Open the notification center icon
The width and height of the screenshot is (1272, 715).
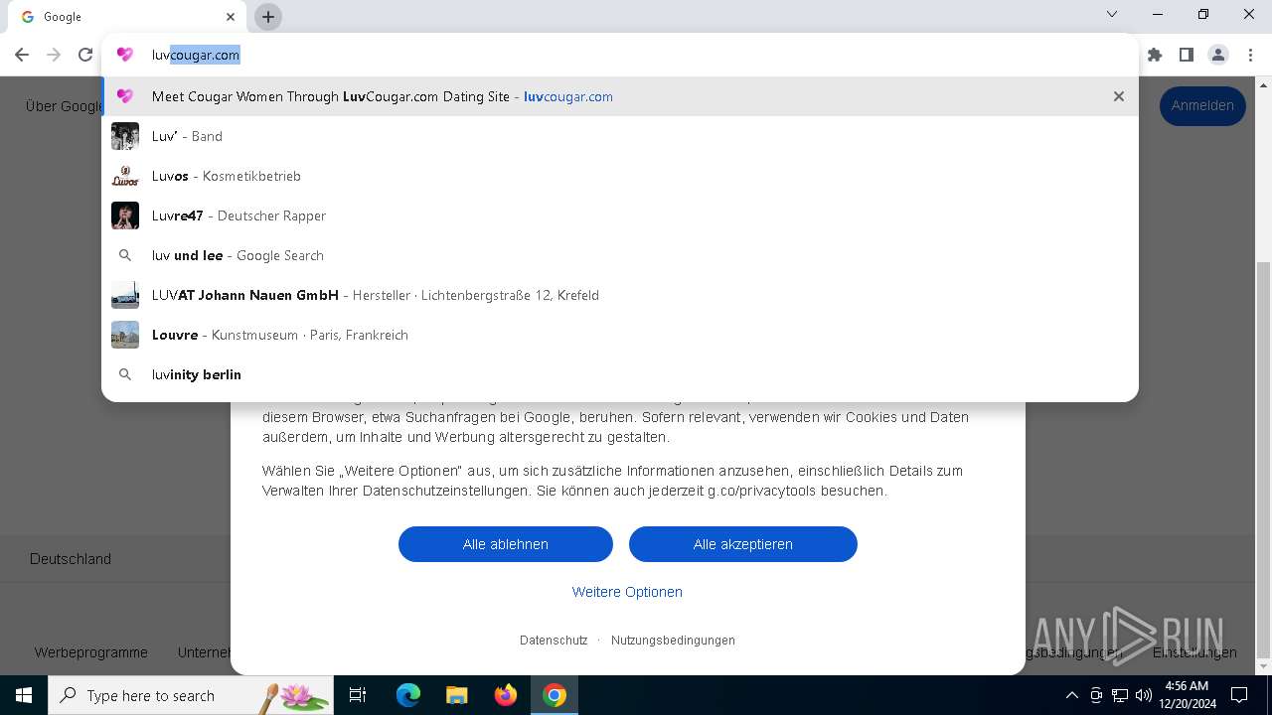(x=1239, y=695)
